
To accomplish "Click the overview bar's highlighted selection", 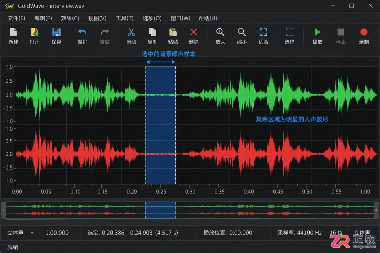I will click(x=160, y=210).
